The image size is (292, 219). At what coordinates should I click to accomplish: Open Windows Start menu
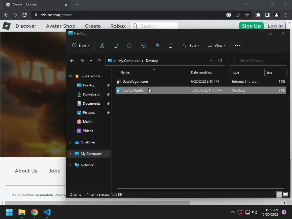pos(9,212)
